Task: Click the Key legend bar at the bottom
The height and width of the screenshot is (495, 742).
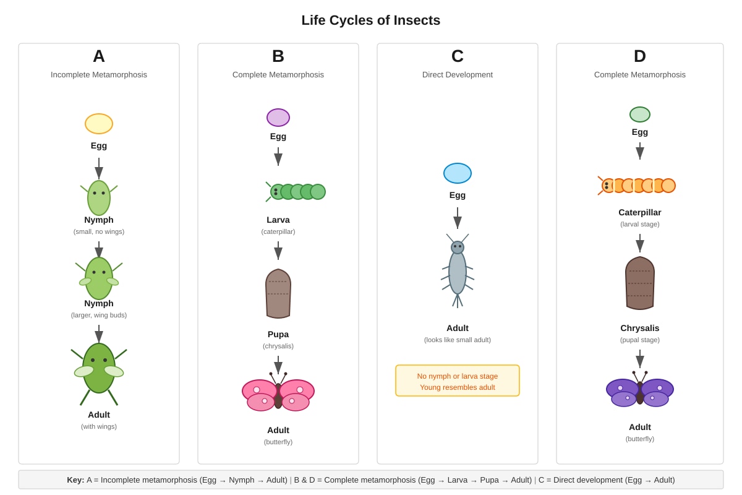Action: pyautogui.click(x=371, y=480)
